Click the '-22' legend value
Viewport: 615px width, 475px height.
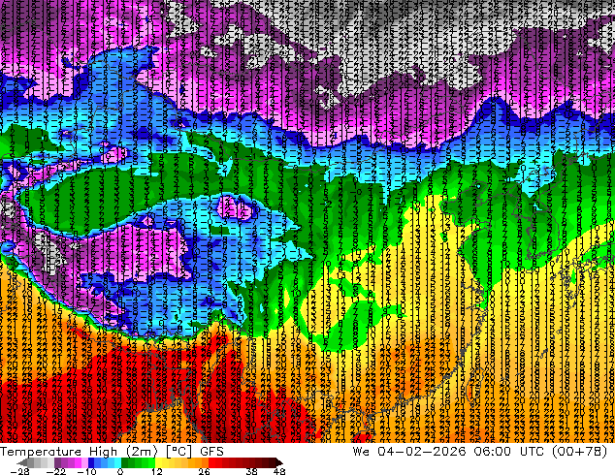point(56,471)
